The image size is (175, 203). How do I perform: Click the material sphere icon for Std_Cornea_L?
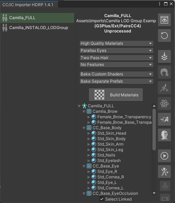[x=94, y=188]
